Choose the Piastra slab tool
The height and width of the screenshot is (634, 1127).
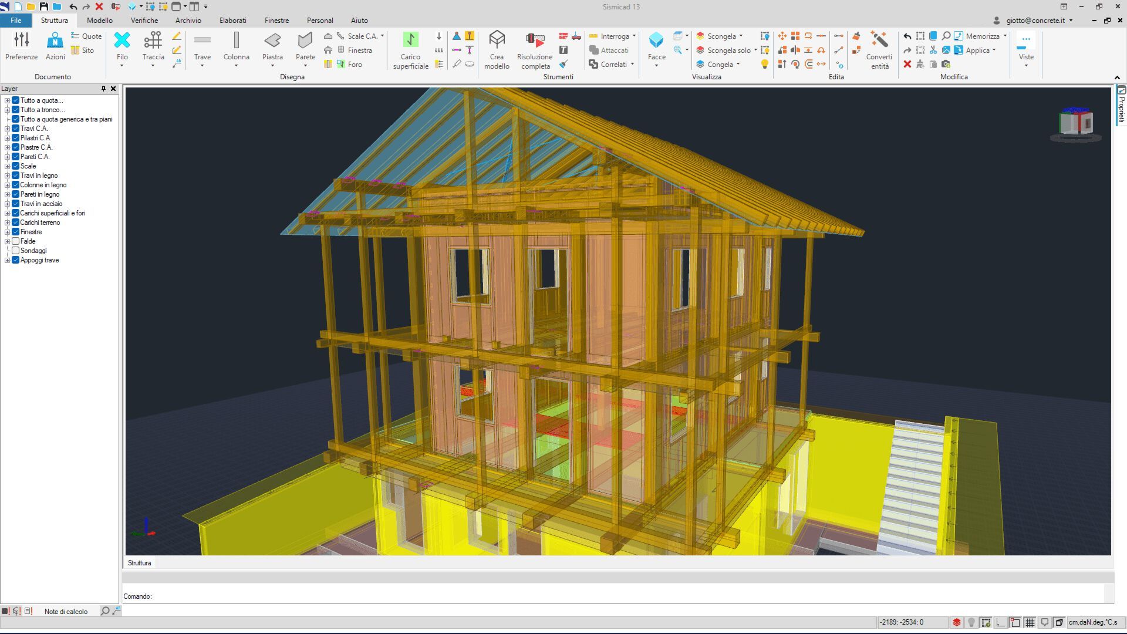coord(272,41)
